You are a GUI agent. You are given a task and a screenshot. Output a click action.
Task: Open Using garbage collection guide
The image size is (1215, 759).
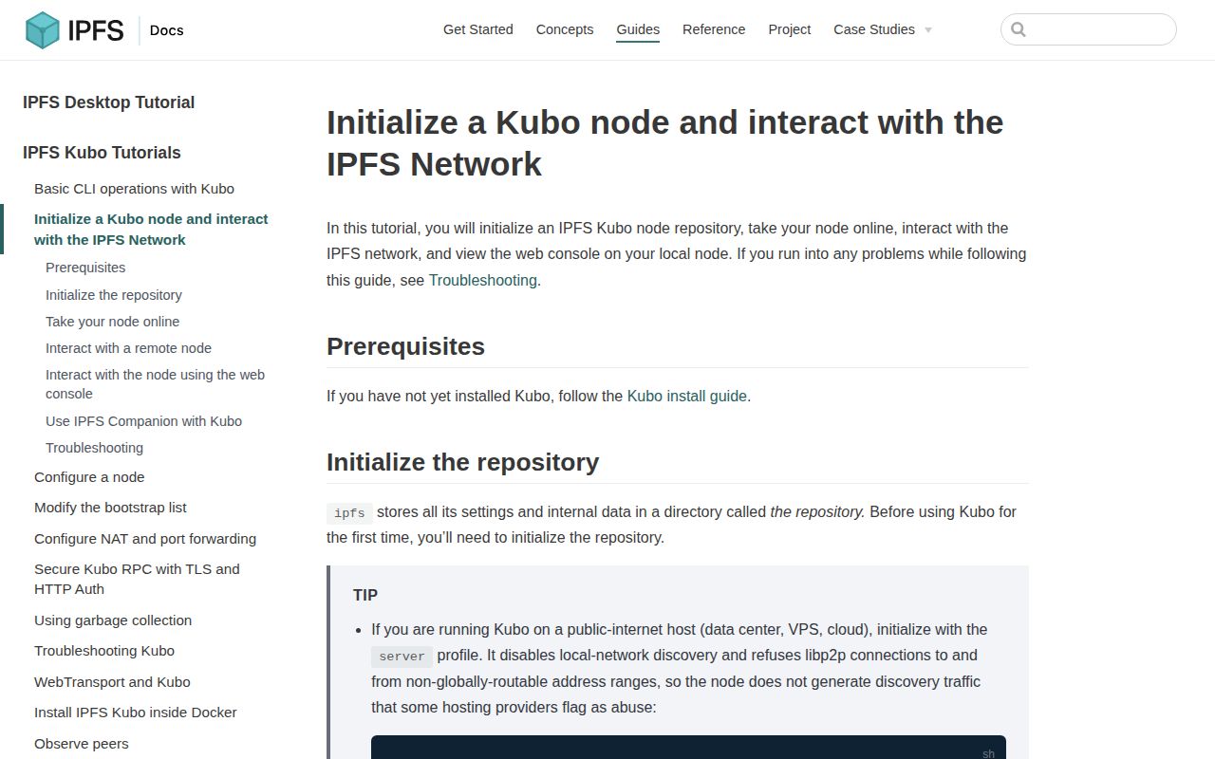113,620
